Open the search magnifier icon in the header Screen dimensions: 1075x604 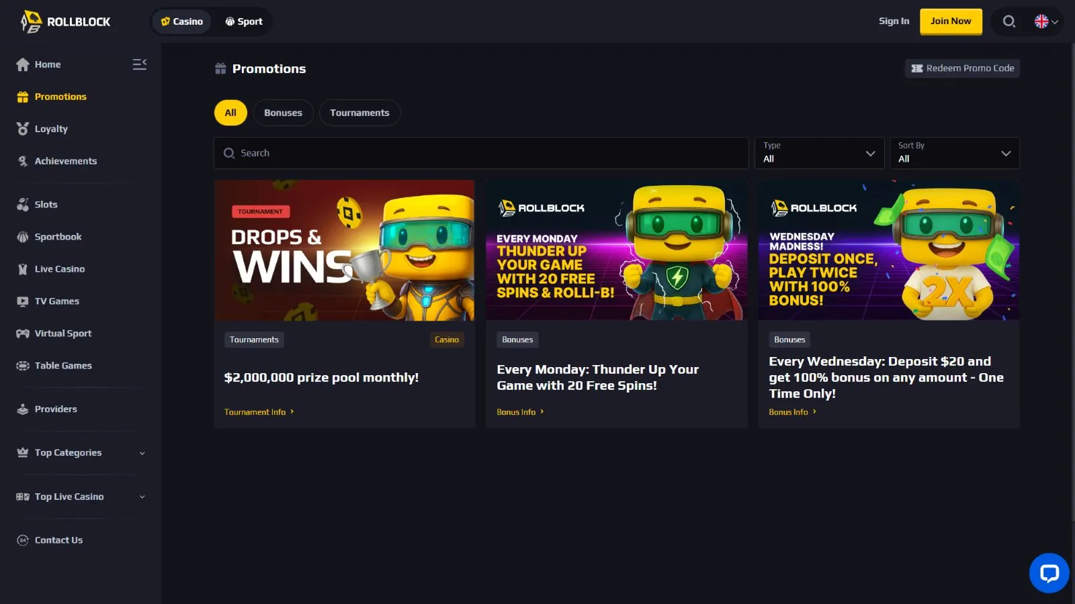(1008, 21)
